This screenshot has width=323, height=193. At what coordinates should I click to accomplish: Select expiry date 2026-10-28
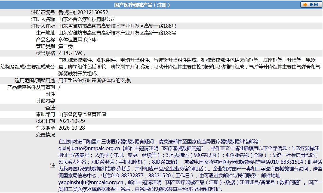(72, 128)
